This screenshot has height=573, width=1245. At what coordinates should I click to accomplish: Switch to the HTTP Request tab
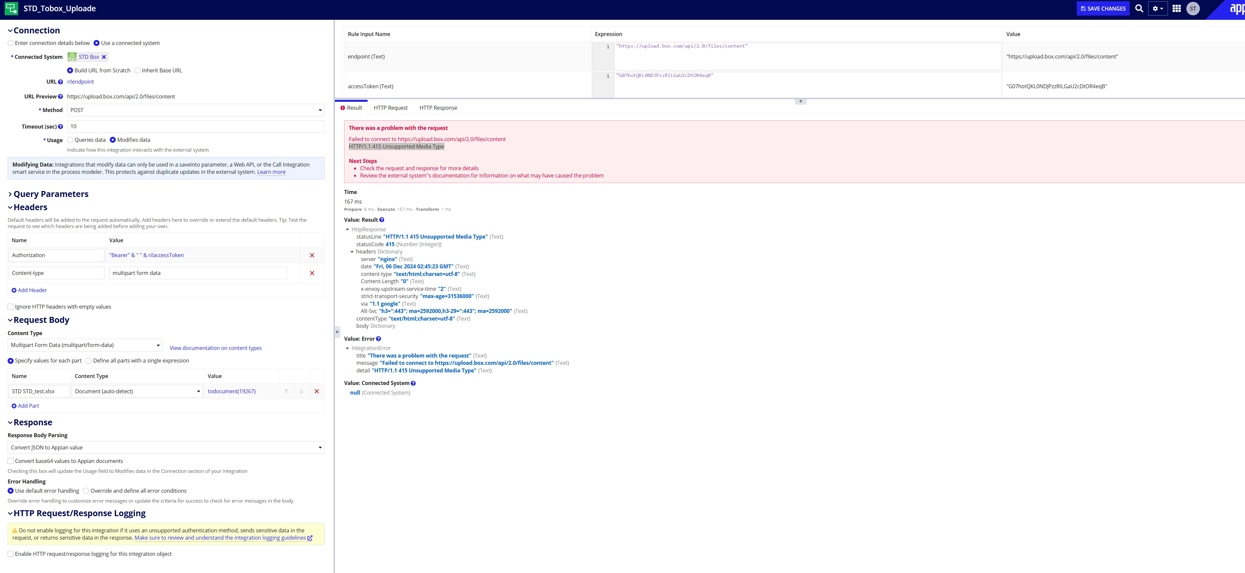coord(390,108)
